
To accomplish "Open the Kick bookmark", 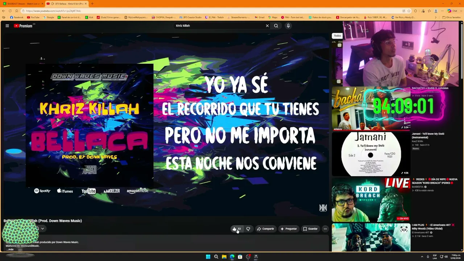I will tap(89, 17).
